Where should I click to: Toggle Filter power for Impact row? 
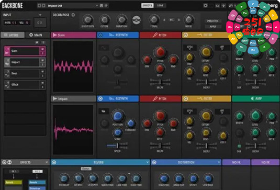pos(186,98)
